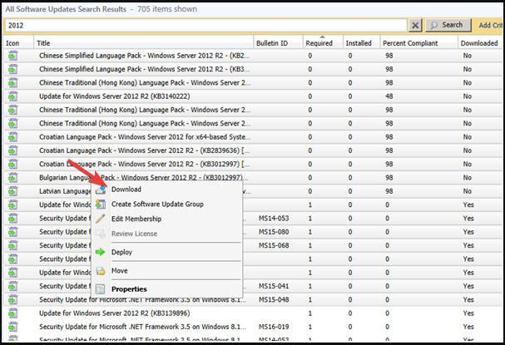Click the pencil icon beside Edit Membership
This screenshot has width=505, height=345.
[101, 219]
